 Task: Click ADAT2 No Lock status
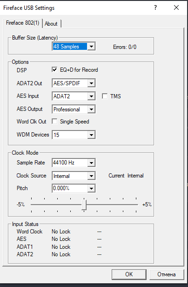tap(61, 254)
